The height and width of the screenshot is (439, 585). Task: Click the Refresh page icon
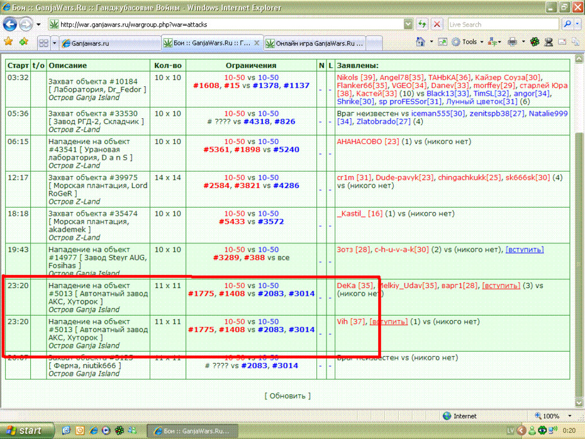pyautogui.click(x=422, y=25)
